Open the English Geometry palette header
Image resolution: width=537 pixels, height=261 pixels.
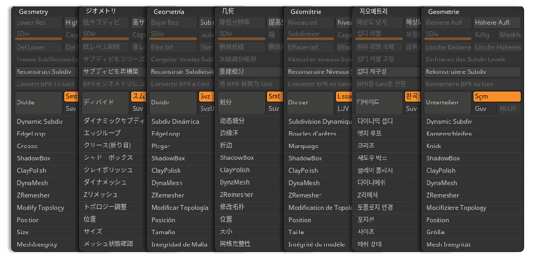click(x=33, y=12)
